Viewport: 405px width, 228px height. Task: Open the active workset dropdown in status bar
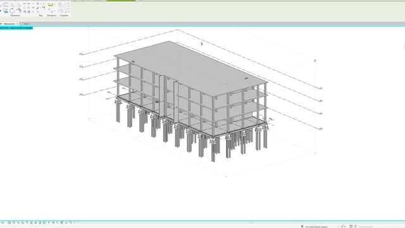pyautogui.click(x=338, y=227)
